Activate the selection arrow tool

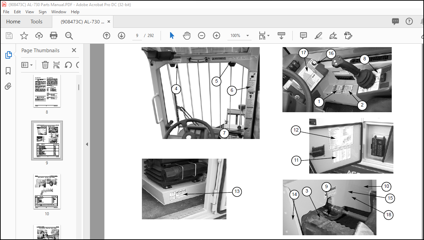click(172, 36)
